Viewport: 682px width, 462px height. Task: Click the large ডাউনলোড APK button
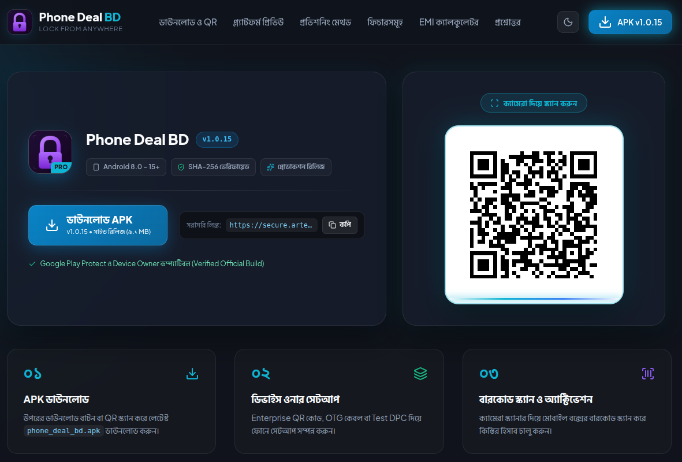98,225
